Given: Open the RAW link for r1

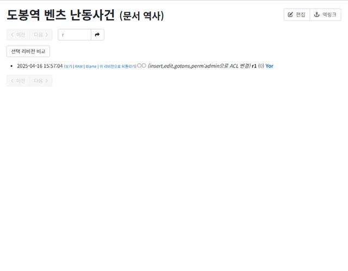Looking at the screenshot, I should 79,66.
